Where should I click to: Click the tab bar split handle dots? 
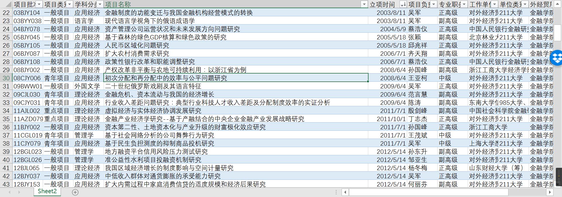tap(336, 192)
